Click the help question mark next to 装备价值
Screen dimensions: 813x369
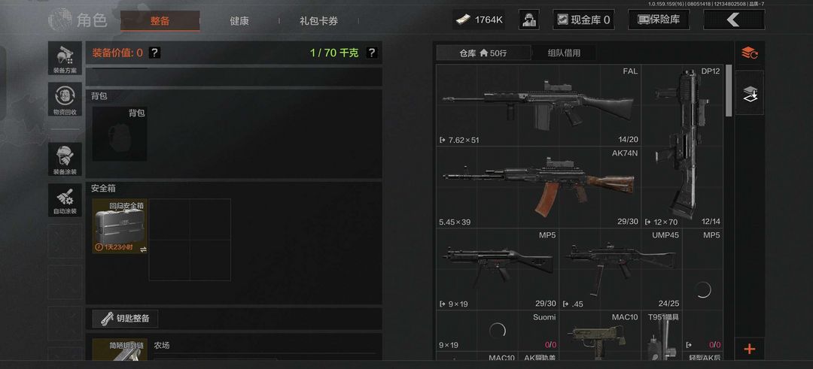coord(154,53)
